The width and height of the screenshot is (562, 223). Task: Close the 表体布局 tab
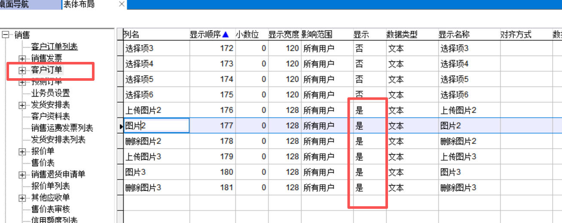click(x=122, y=4)
